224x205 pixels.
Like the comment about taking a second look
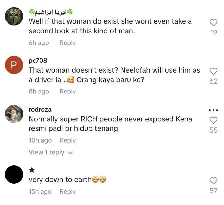click(x=213, y=23)
